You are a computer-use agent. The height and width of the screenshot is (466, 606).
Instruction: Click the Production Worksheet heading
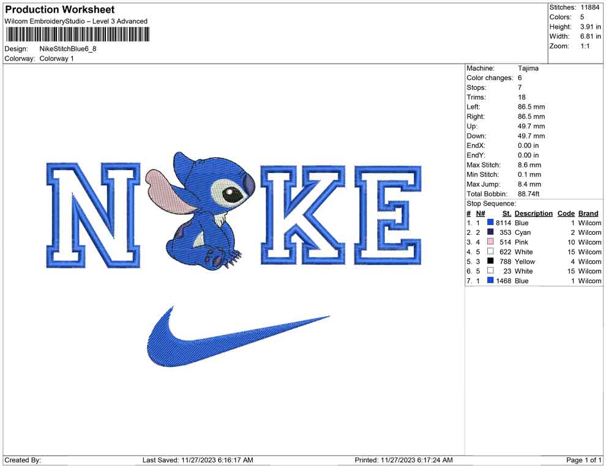[x=60, y=10]
